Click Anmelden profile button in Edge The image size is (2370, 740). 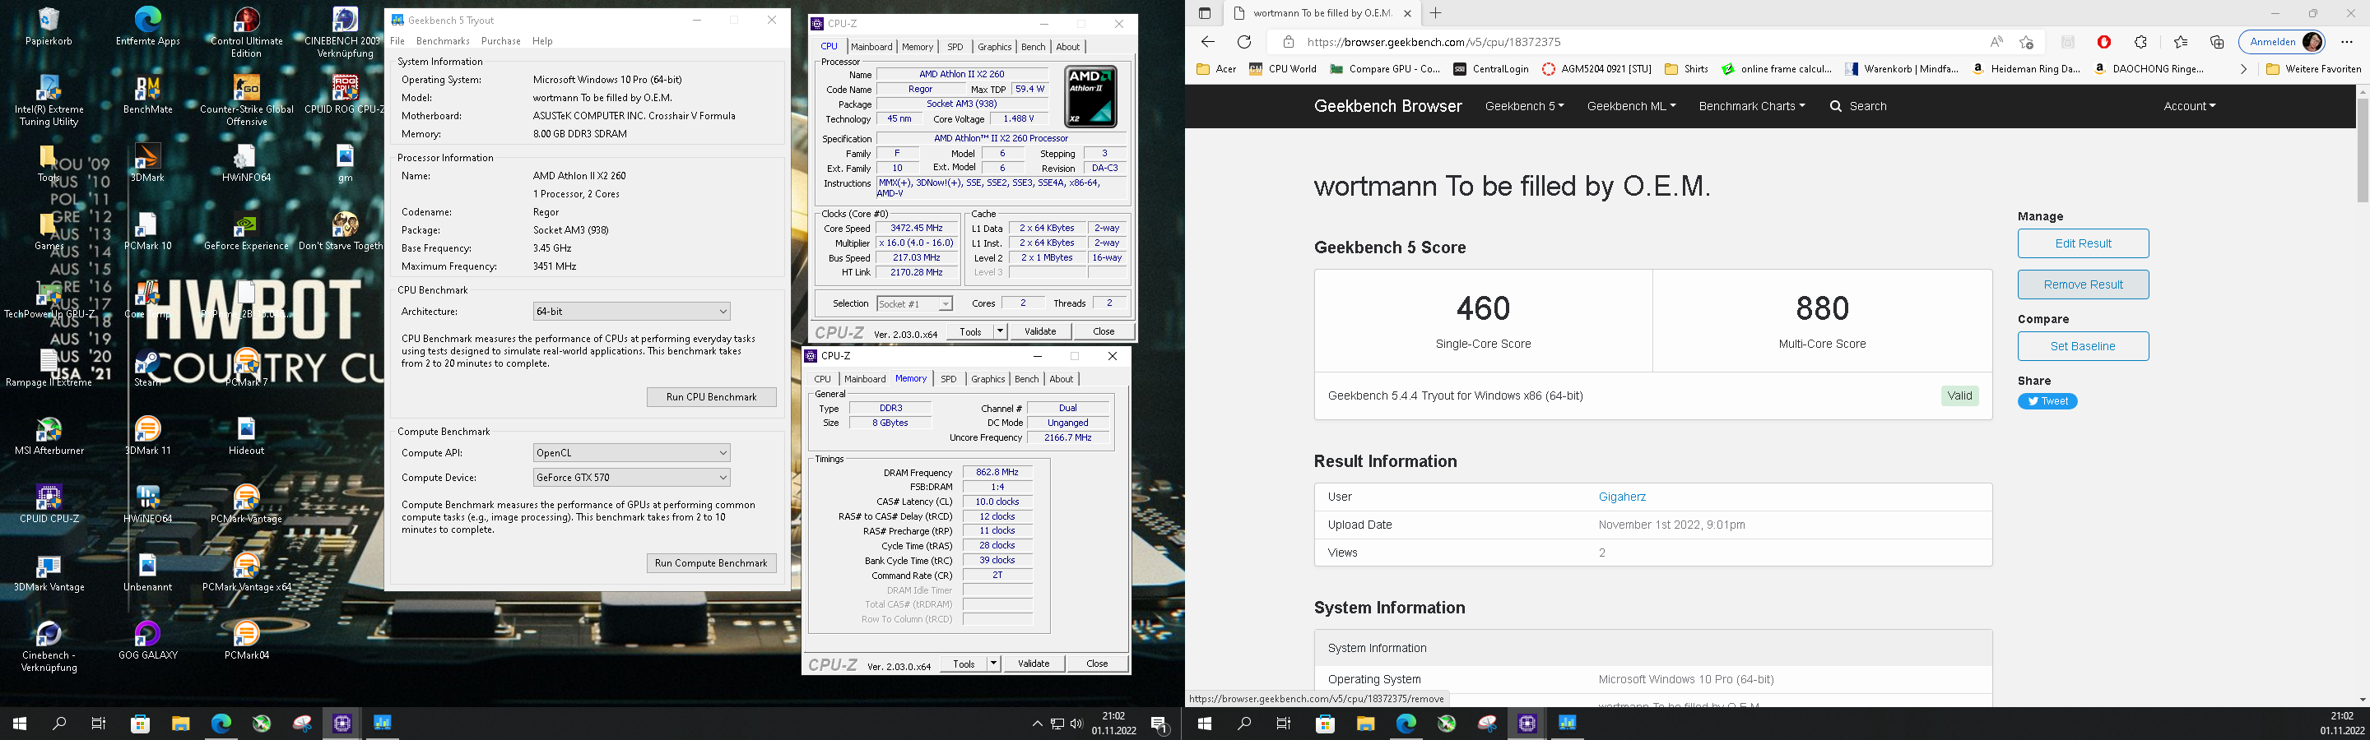pyautogui.click(x=2282, y=41)
